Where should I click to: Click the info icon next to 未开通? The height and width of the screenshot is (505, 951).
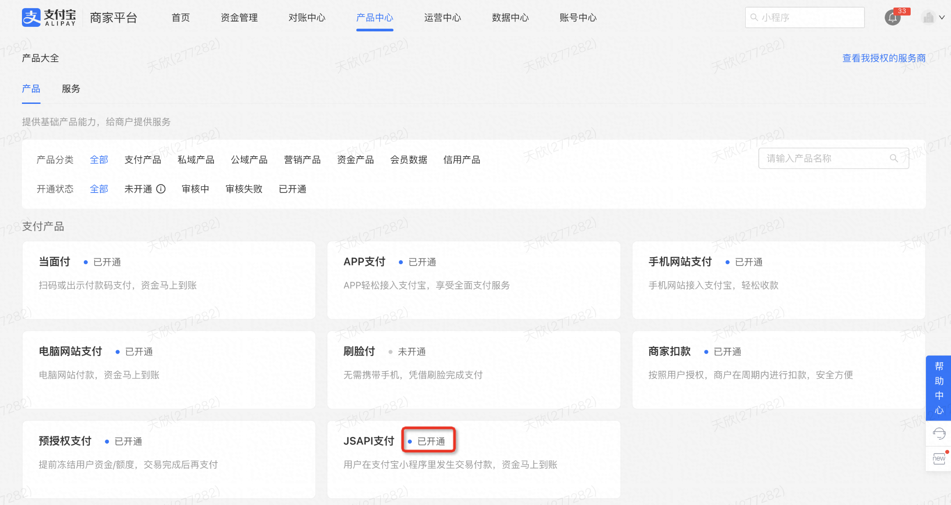pos(161,188)
